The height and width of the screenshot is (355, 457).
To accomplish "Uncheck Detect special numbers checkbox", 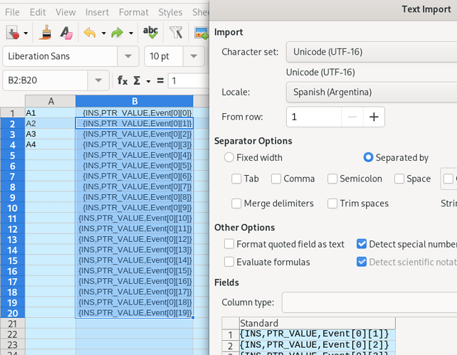I will 362,244.
